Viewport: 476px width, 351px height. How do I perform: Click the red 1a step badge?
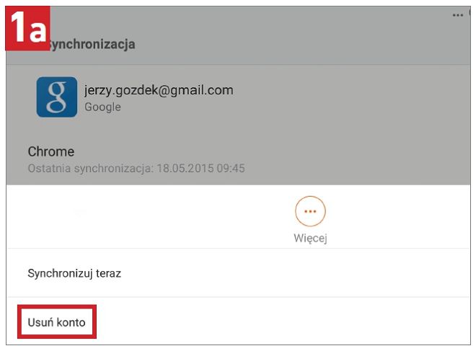(x=27, y=28)
